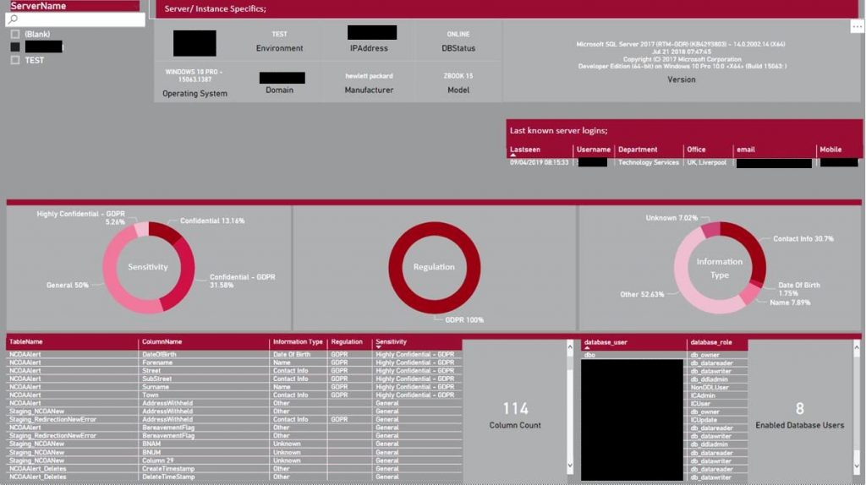Sort logins by the email header
The width and height of the screenshot is (866, 485).
pos(746,150)
